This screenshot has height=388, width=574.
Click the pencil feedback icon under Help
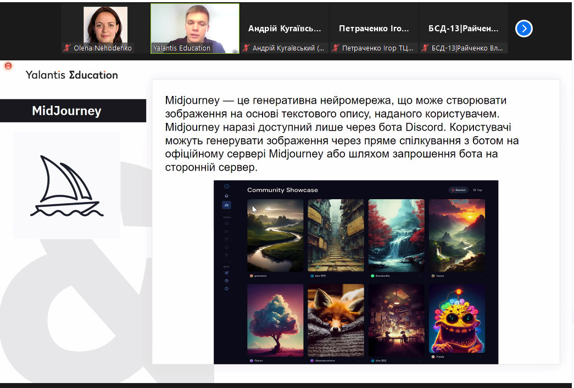coord(227,273)
